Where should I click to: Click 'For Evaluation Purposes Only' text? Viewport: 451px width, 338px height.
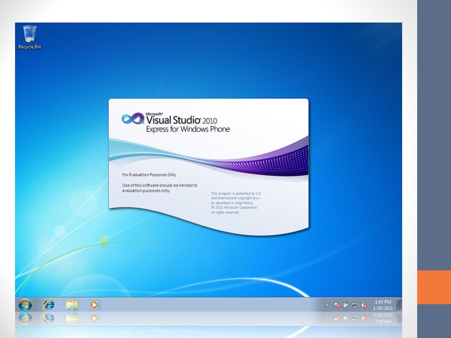pos(149,175)
